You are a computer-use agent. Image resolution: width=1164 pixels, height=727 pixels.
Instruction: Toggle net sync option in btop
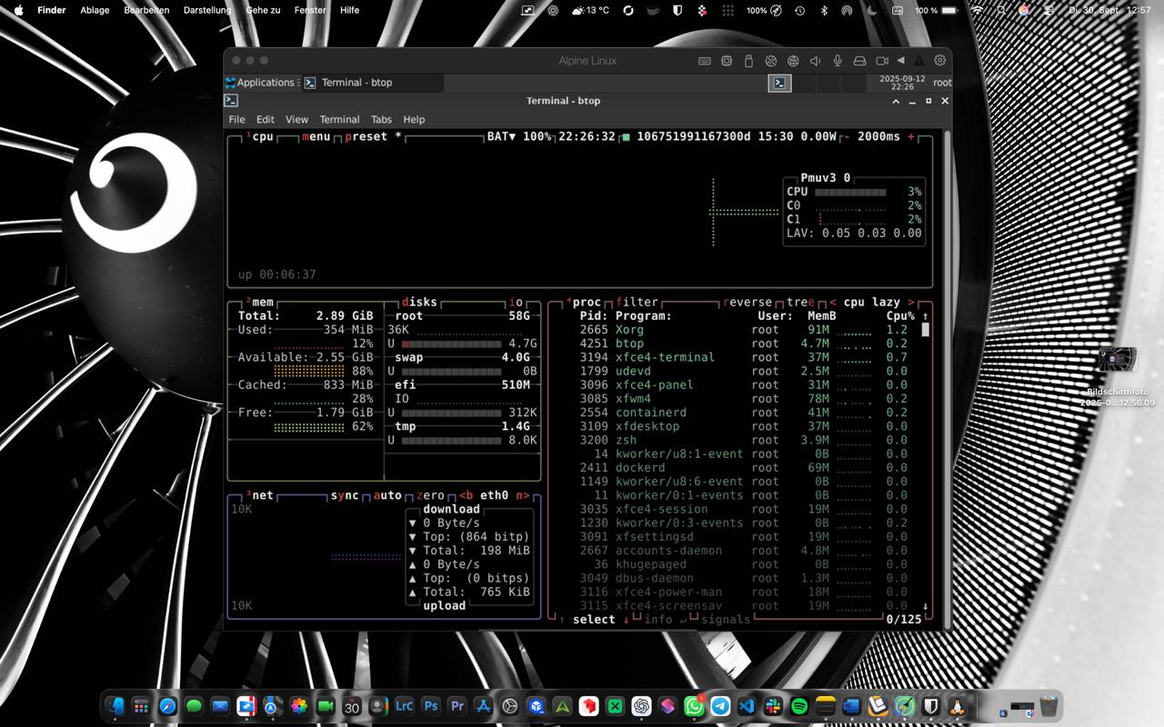coord(345,495)
